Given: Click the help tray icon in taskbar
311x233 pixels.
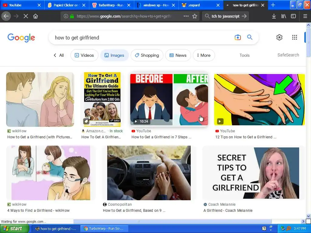Looking at the screenshot, I should (264, 228).
